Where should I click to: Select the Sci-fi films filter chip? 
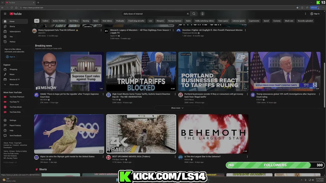tap(74, 21)
